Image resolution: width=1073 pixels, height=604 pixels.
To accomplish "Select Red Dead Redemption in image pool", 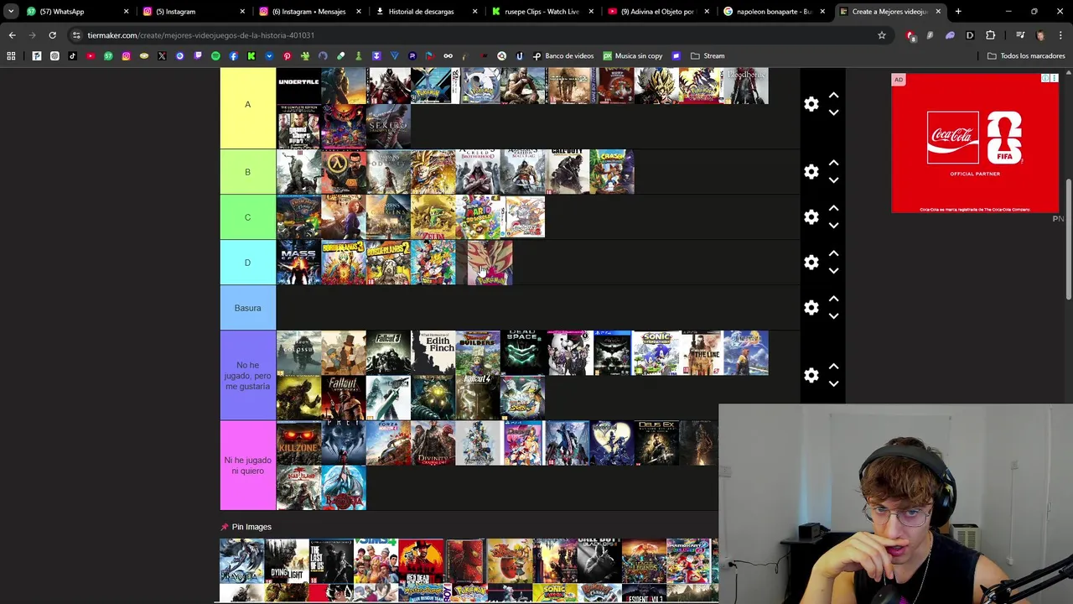I will (x=421, y=561).
